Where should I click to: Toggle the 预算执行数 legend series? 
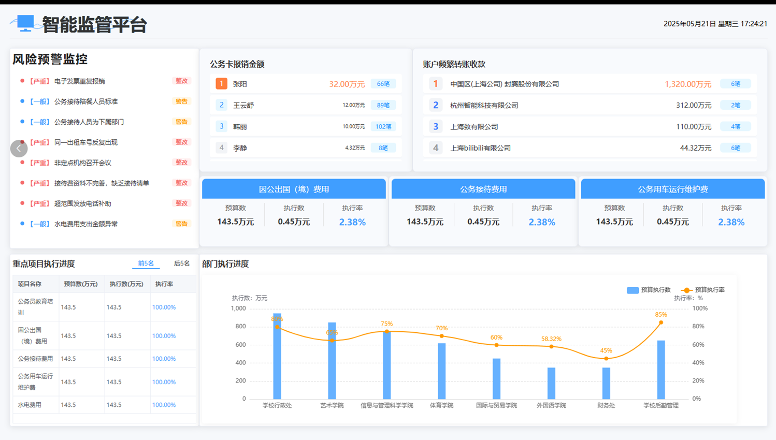649,290
